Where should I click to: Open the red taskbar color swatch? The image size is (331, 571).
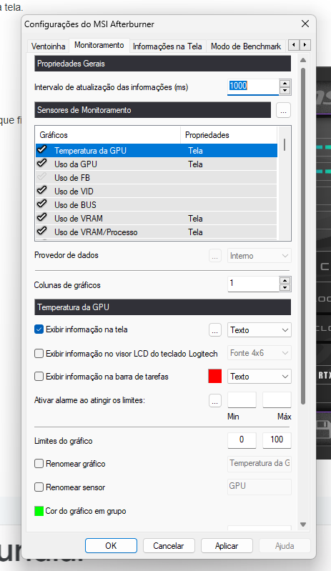click(215, 376)
